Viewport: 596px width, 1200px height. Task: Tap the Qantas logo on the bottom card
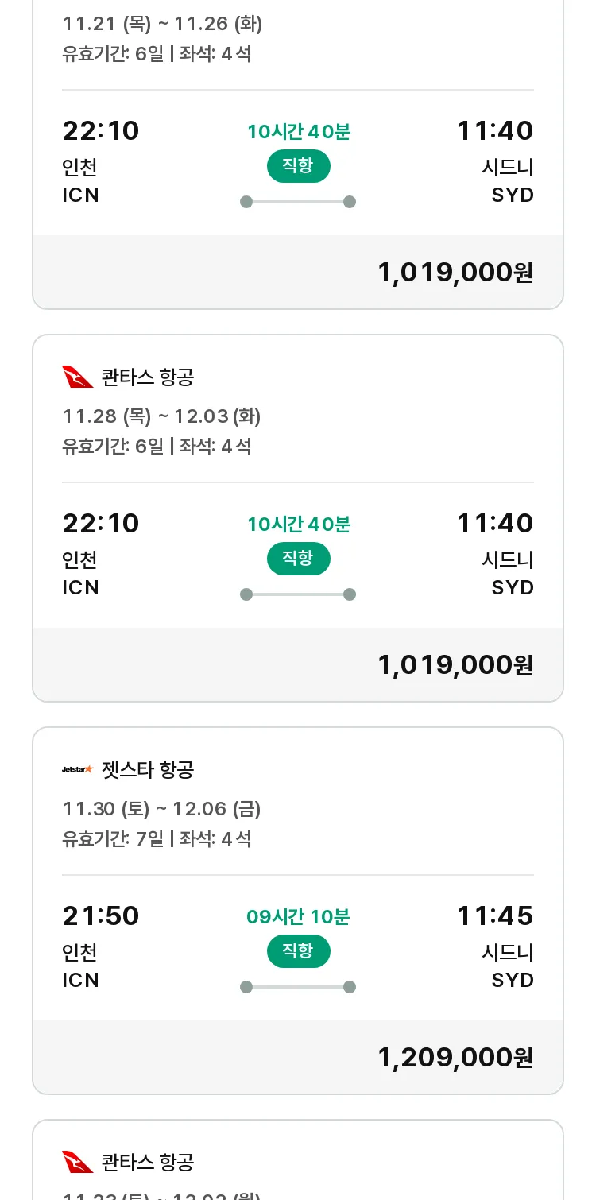pyautogui.click(x=78, y=1162)
